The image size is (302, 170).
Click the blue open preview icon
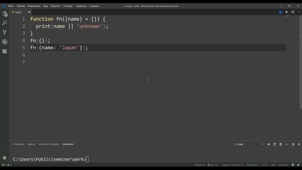point(281,12)
